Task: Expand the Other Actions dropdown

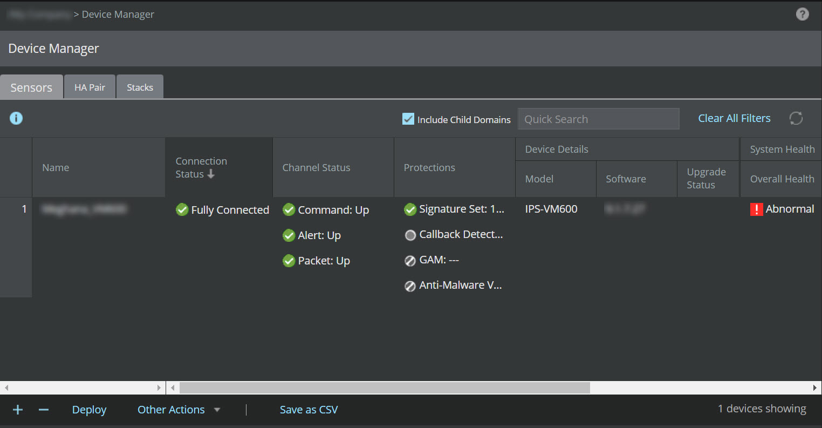Action: [x=179, y=410]
